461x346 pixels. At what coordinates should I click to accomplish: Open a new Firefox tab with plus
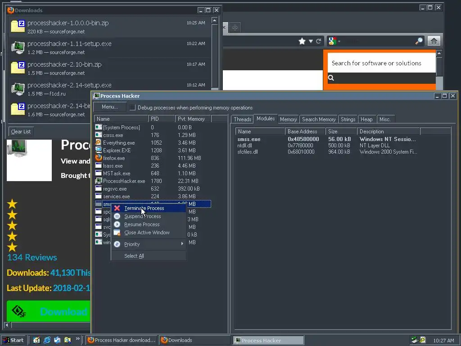[x=235, y=27]
